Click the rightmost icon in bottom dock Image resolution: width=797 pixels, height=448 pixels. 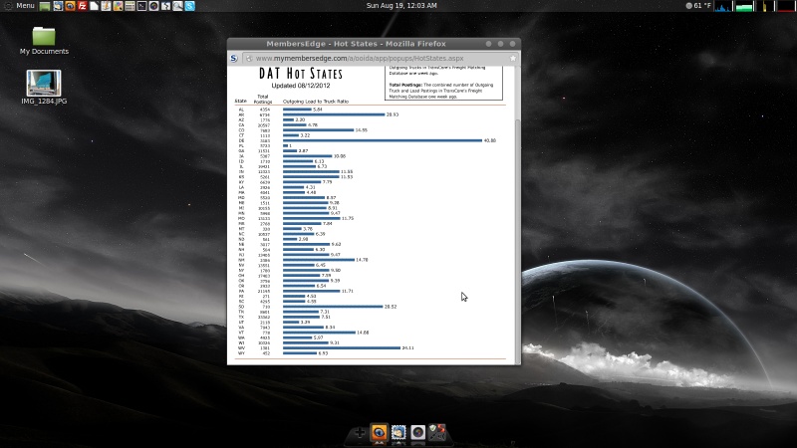click(436, 433)
